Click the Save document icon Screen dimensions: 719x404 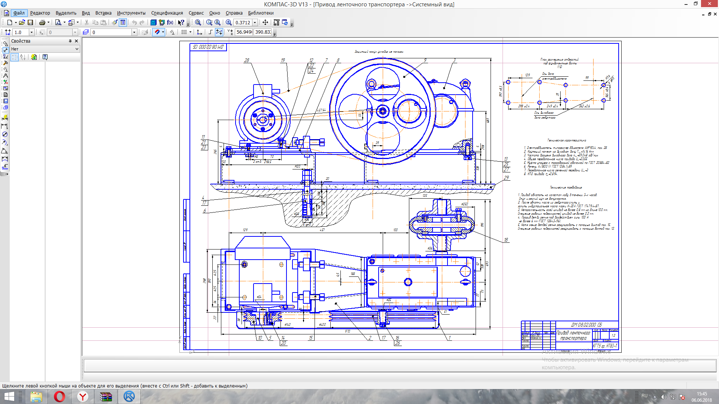pos(30,22)
